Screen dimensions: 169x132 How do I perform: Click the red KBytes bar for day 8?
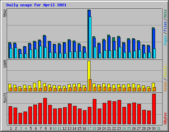(x=45, y=111)
